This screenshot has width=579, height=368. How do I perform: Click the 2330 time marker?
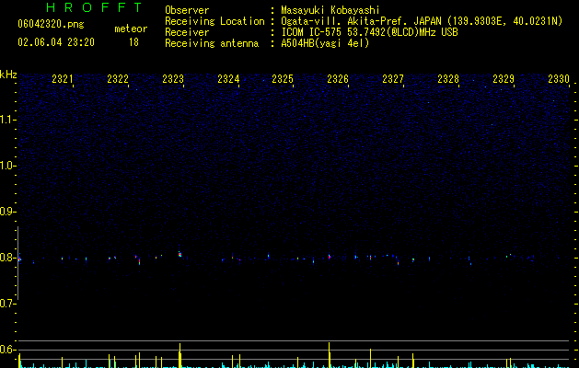[x=559, y=79]
